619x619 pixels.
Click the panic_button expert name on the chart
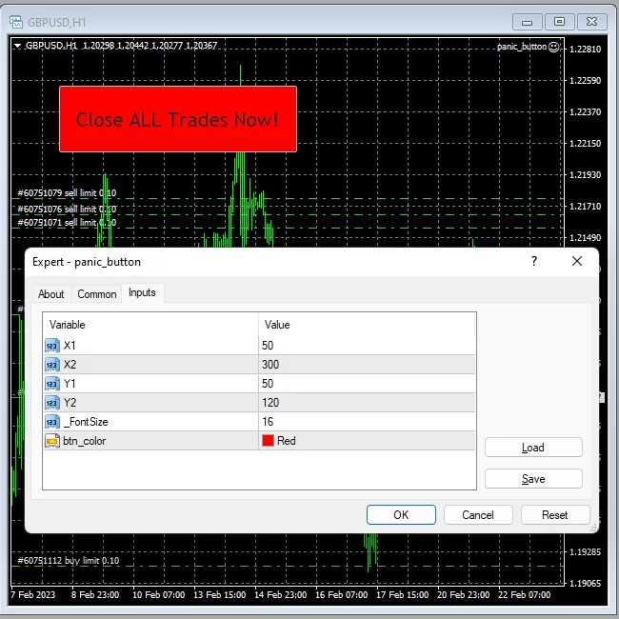(522, 47)
